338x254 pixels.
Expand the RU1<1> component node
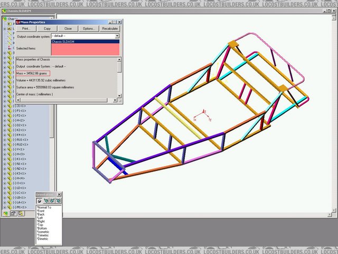click(4, 139)
